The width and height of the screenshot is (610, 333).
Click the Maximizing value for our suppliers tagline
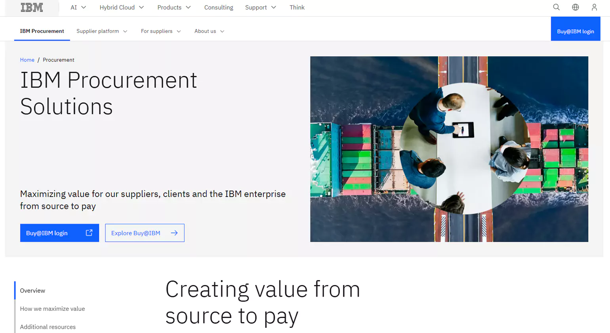pyautogui.click(x=153, y=200)
